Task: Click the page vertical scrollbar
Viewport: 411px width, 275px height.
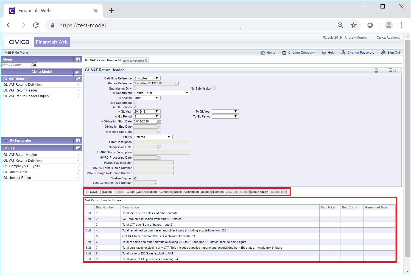Action: [x=407, y=148]
